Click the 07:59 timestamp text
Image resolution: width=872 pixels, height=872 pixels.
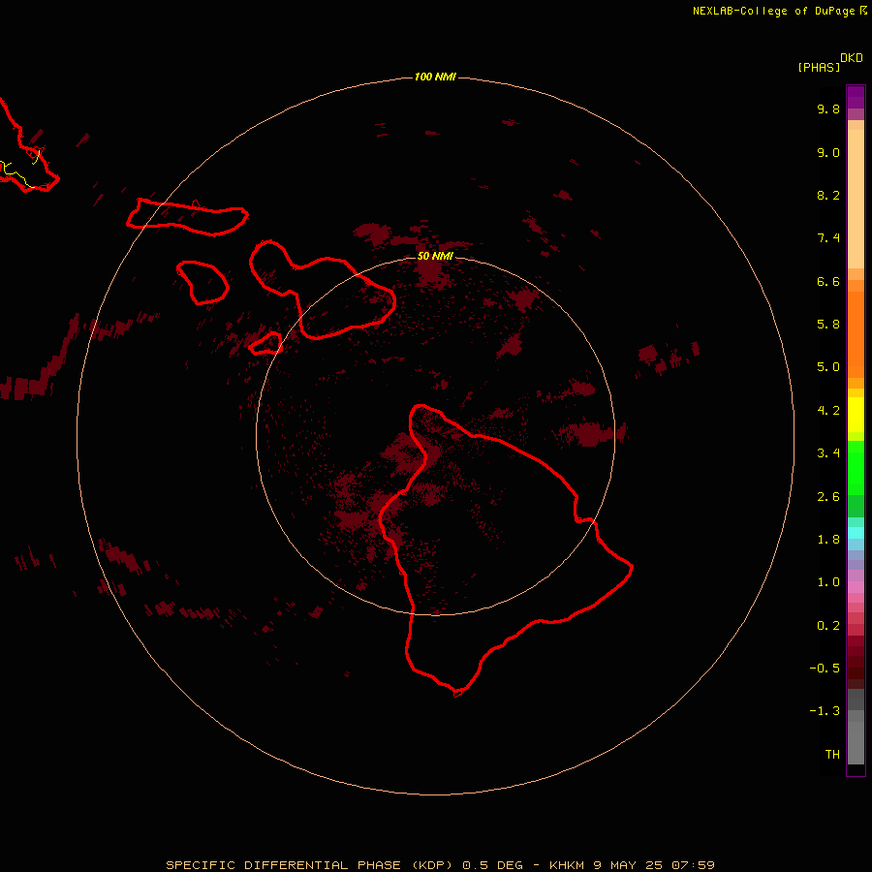tap(693, 865)
